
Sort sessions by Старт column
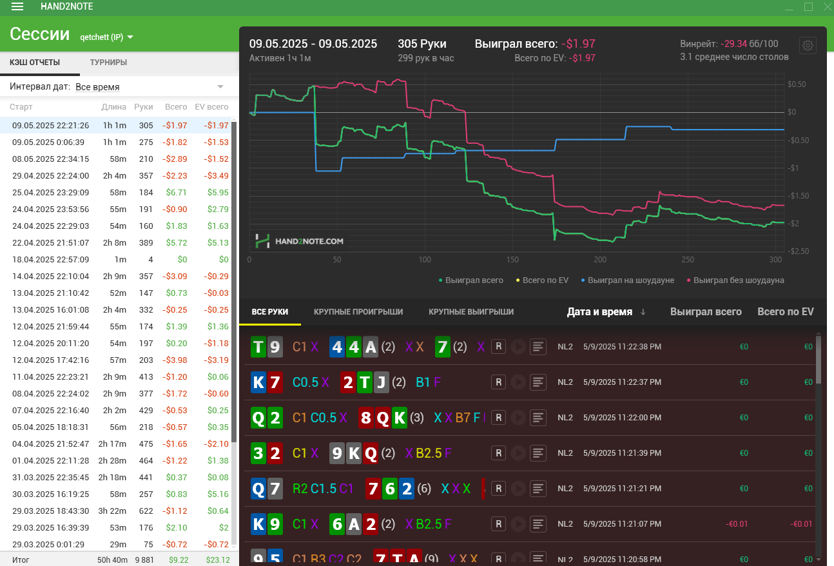click(x=21, y=107)
